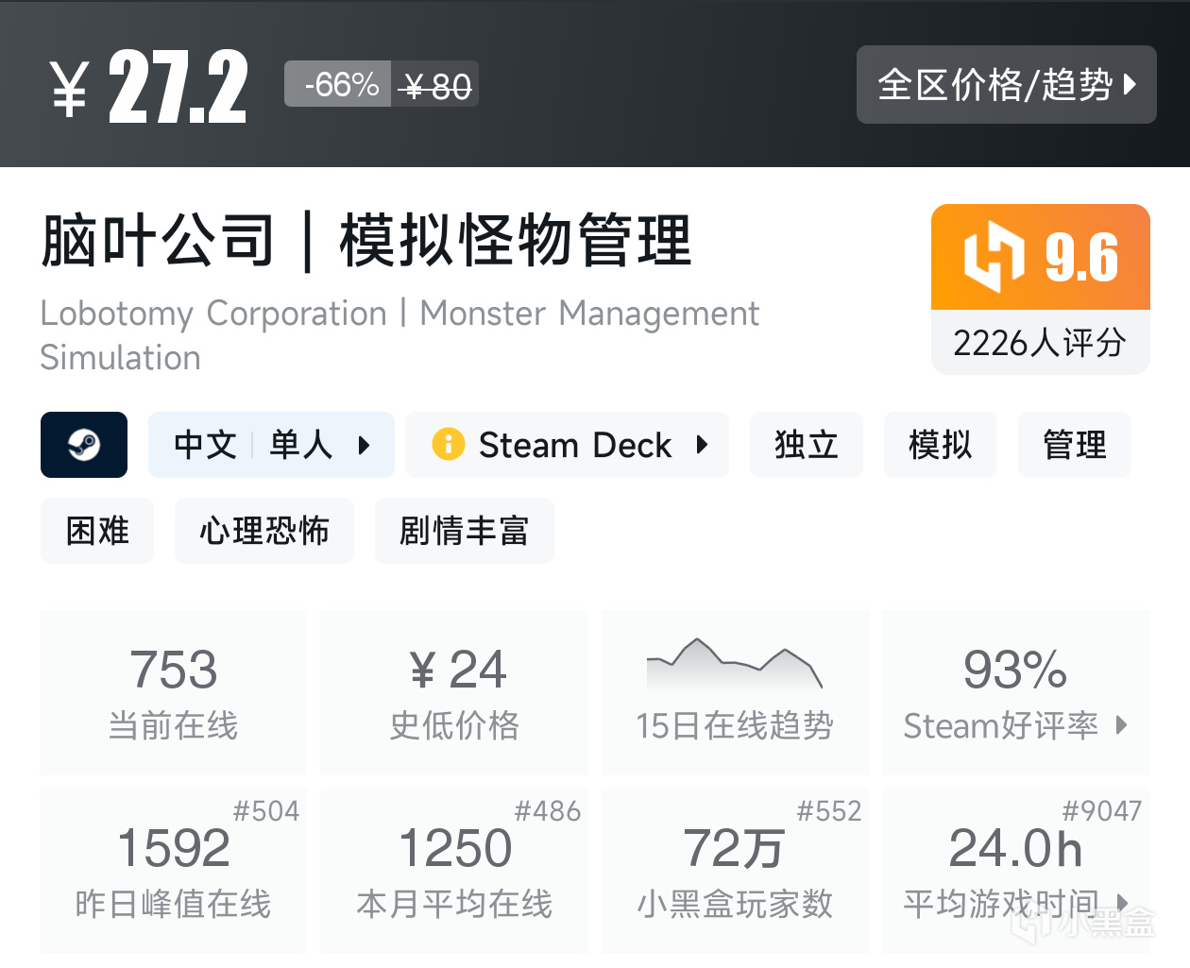Image resolution: width=1190 pixels, height=968 pixels.
Task: Open all-region price trend button
Action: coord(1006,85)
